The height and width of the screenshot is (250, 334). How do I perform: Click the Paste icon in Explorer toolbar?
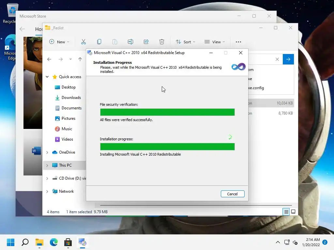click(114, 42)
